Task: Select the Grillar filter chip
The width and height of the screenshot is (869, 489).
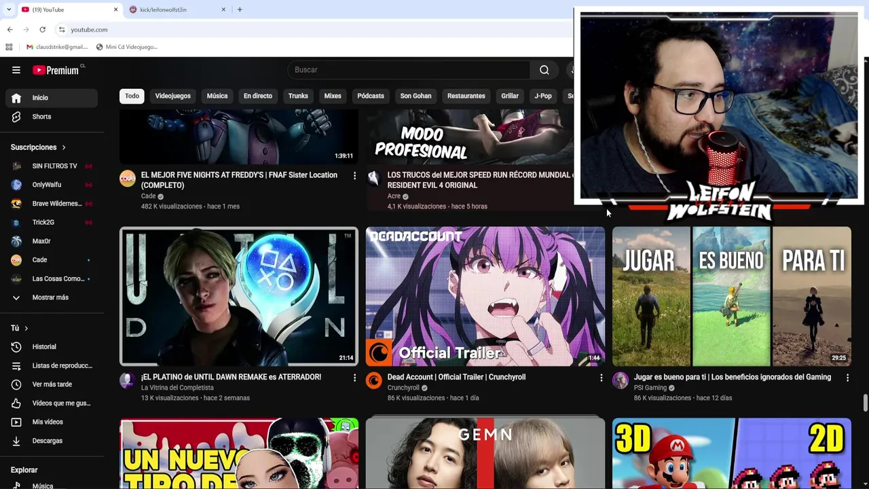Action: pos(510,96)
